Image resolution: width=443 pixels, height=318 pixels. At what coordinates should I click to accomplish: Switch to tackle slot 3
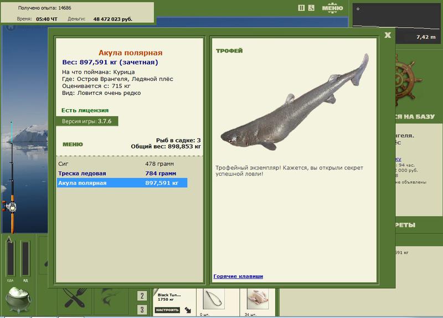[142, 310]
